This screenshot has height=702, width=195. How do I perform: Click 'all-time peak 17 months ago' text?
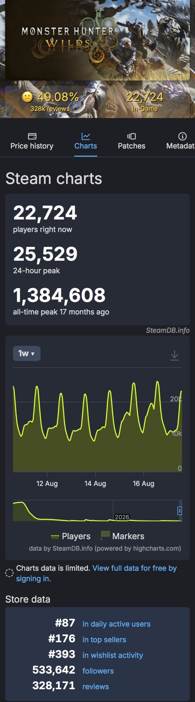[x=61, y=312]
